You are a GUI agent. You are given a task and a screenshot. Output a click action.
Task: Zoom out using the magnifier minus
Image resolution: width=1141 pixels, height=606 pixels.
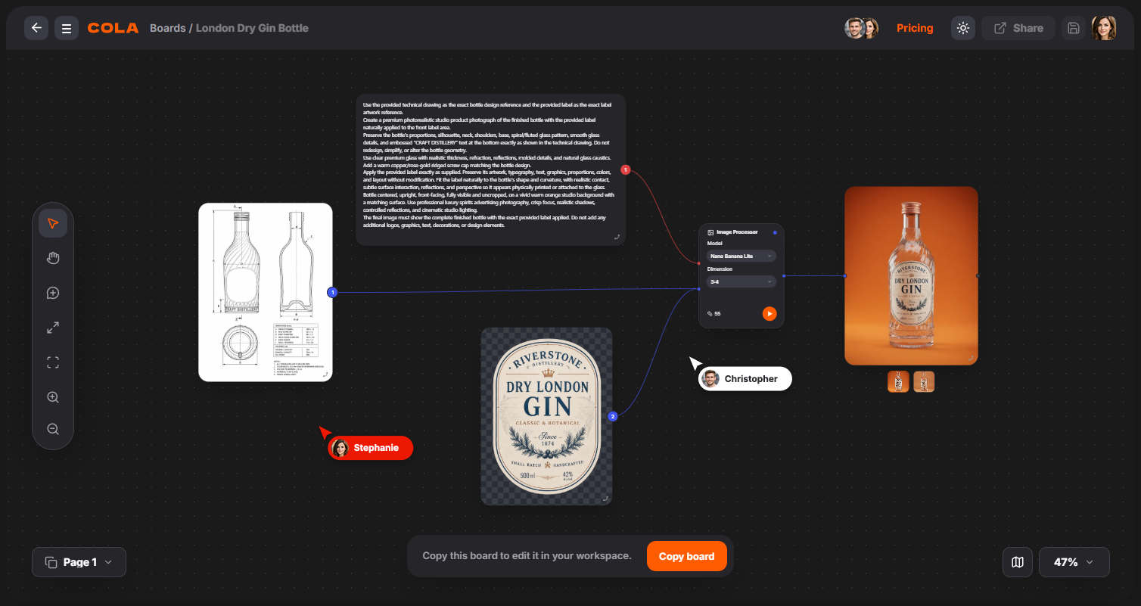click(x=53, y=429)
